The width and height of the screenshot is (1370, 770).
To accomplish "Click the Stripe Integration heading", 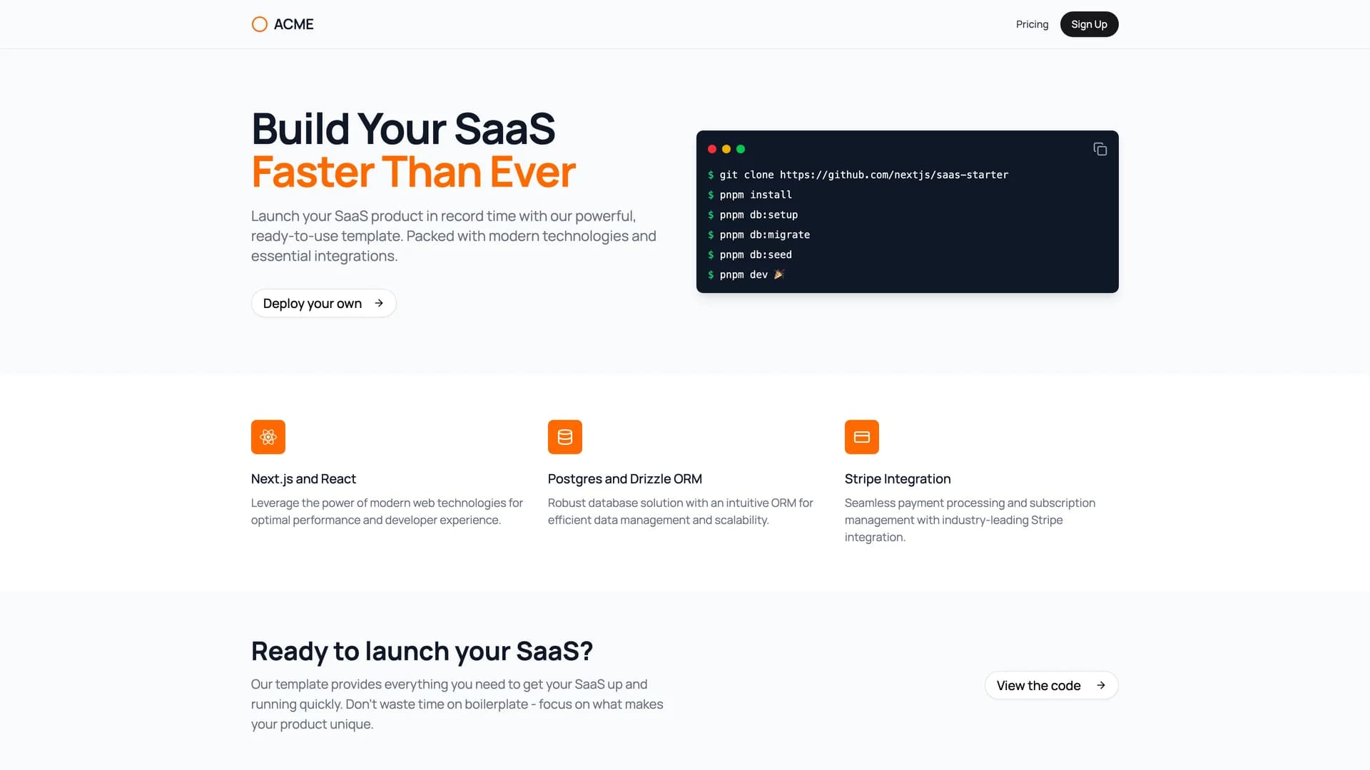I will 897,479.
